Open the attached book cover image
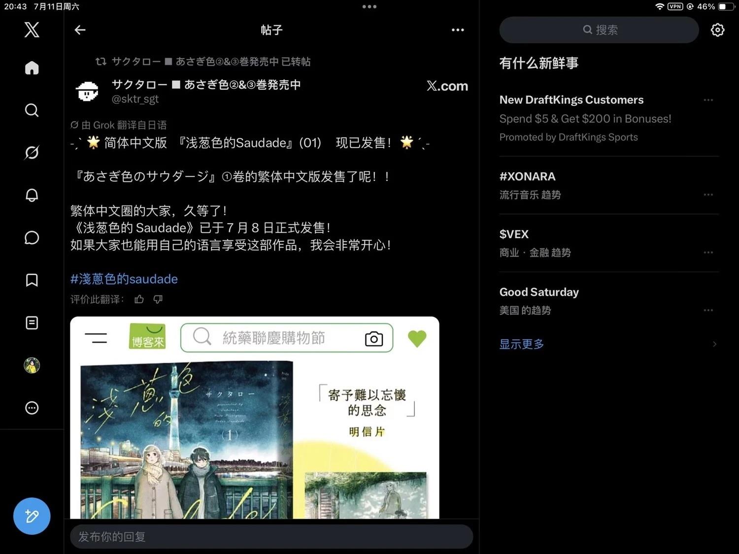The height and width of the screenshot is (554, 739). [255, 418]
